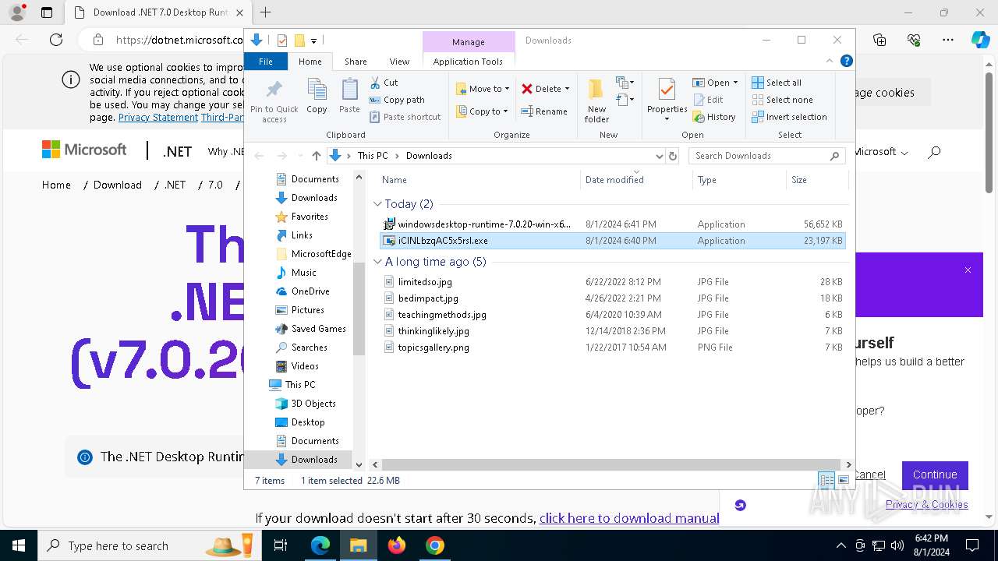Select 3D Objects in navigation pane
Viewport: 998px width, 561px height.
[313, 404]
